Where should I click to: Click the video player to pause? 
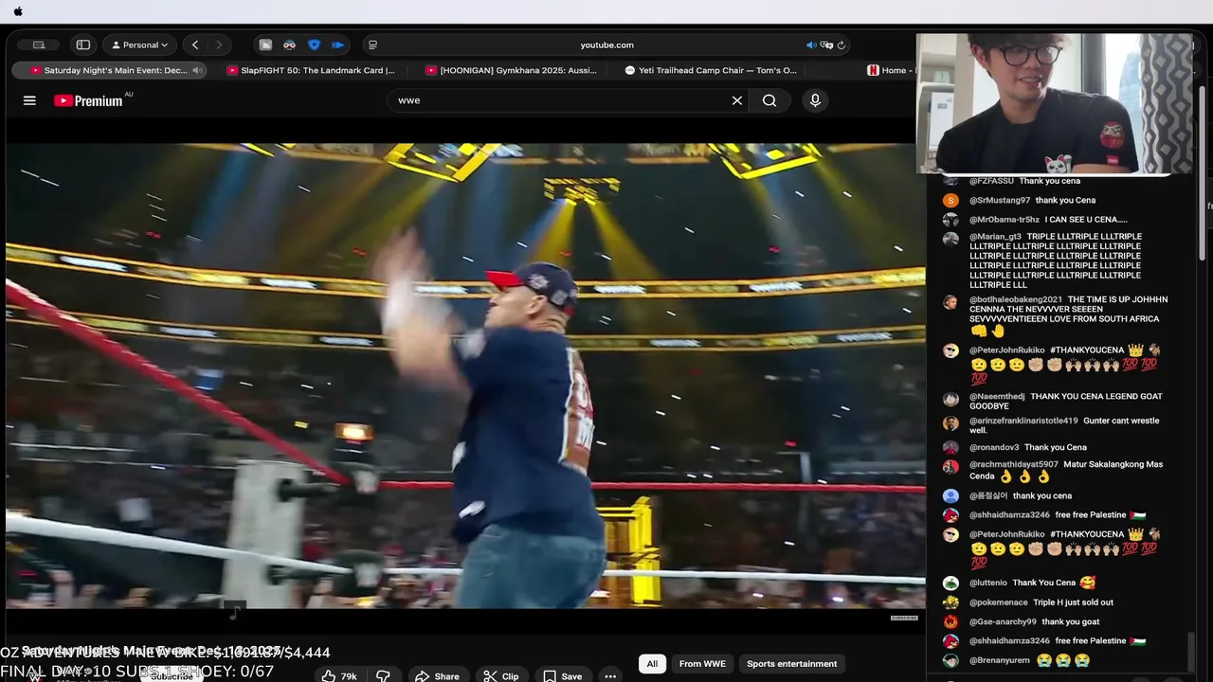click(x=465, y=375)
